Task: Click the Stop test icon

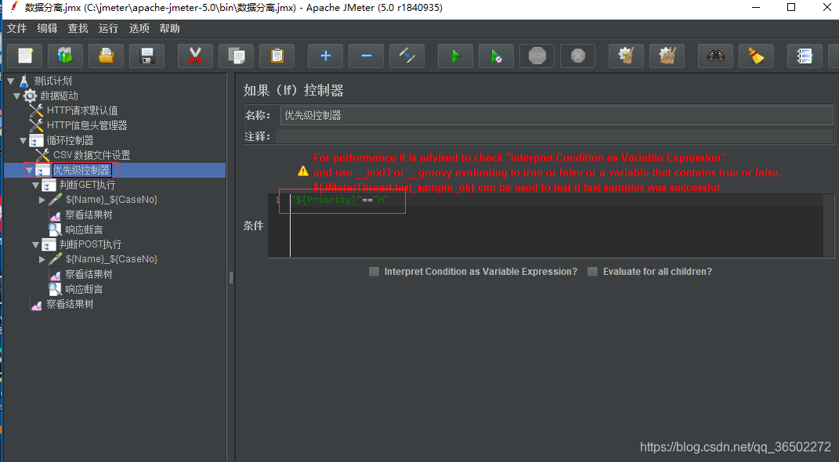Action: pos(537,56)
